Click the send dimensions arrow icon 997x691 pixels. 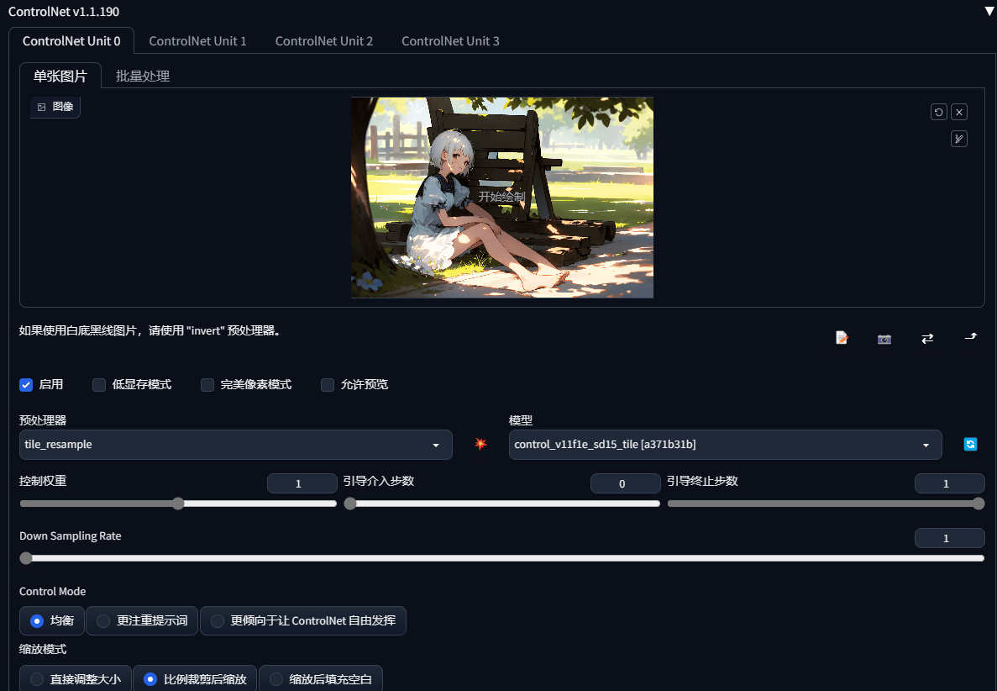click(971, 337)
